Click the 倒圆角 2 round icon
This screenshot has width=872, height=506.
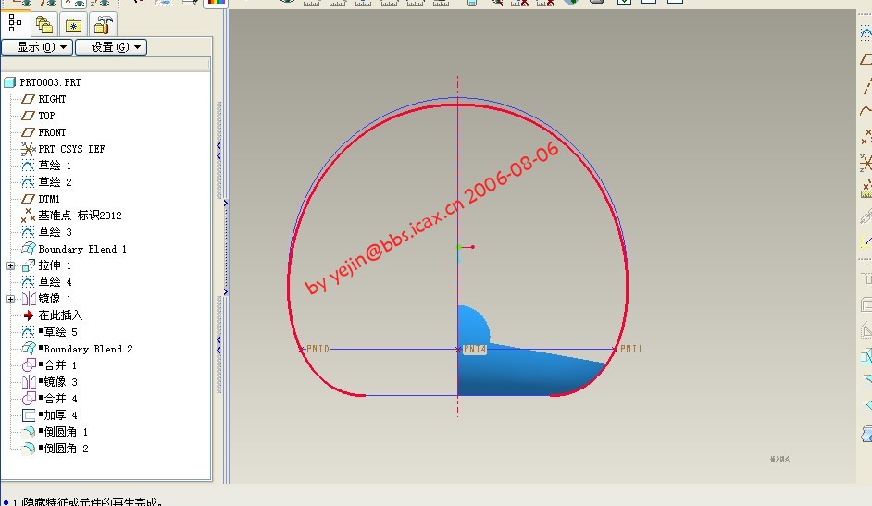pyautogui.click(x=29, y=449)
